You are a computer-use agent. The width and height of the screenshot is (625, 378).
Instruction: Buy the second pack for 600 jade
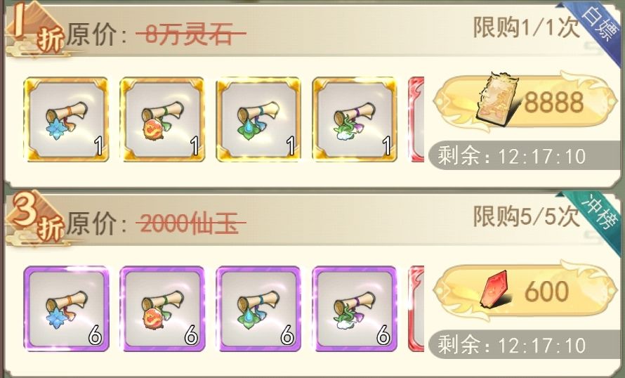[x=525, y=291]
